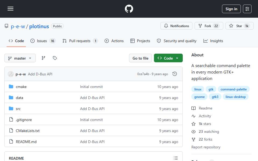Viewport: 258px width, 161px height.
Task: Click the Go to file button
Action: (x=140, y=58)
